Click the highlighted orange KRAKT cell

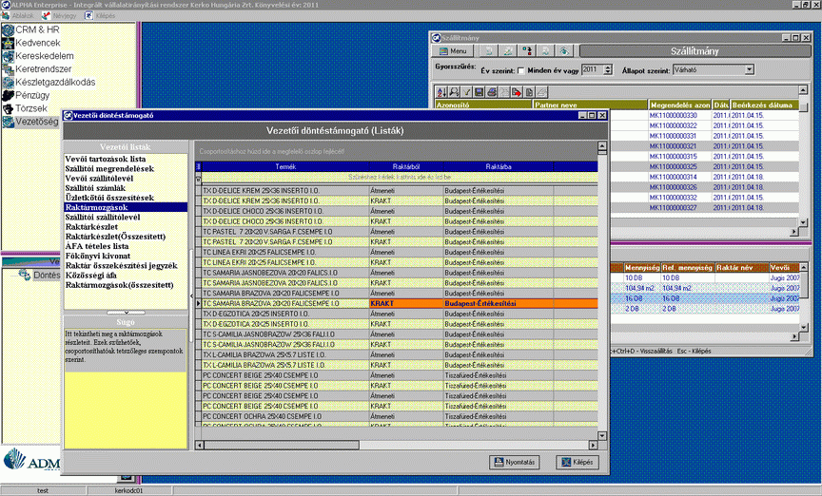[406, 303]
